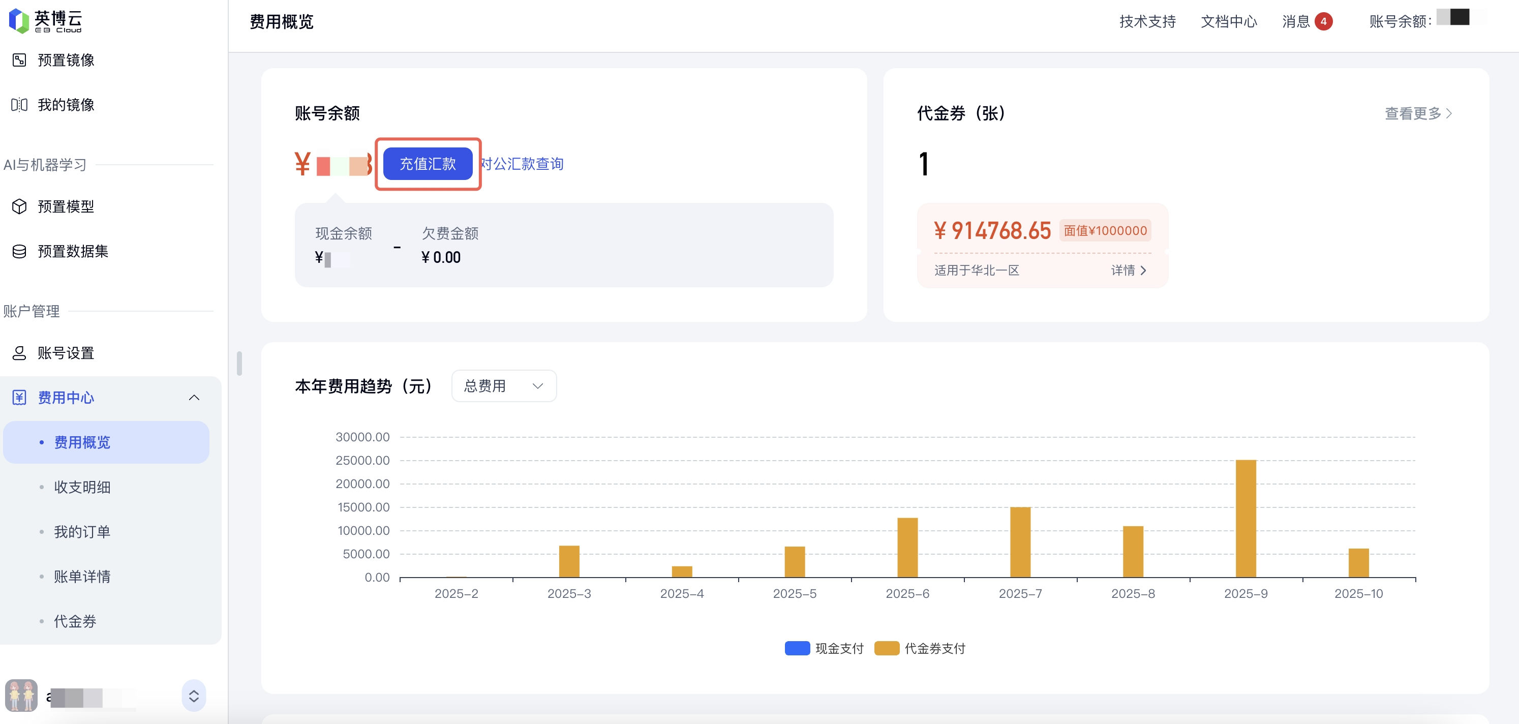Click the 账号设置 user icon

tap(19, 352)
